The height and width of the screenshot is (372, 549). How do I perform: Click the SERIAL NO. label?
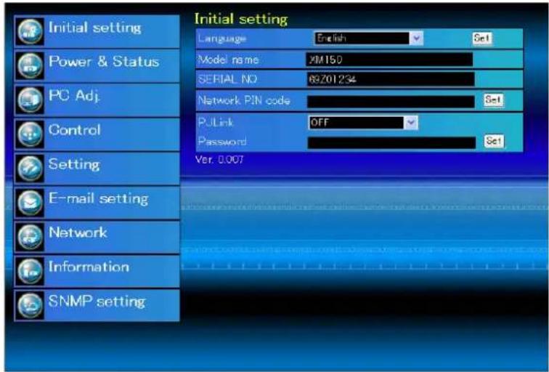tap(227, 79)
